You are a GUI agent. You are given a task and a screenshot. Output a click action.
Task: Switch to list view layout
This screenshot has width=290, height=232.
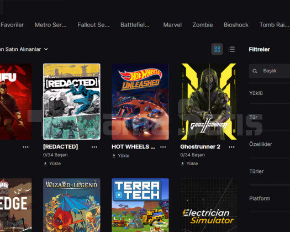231,49
